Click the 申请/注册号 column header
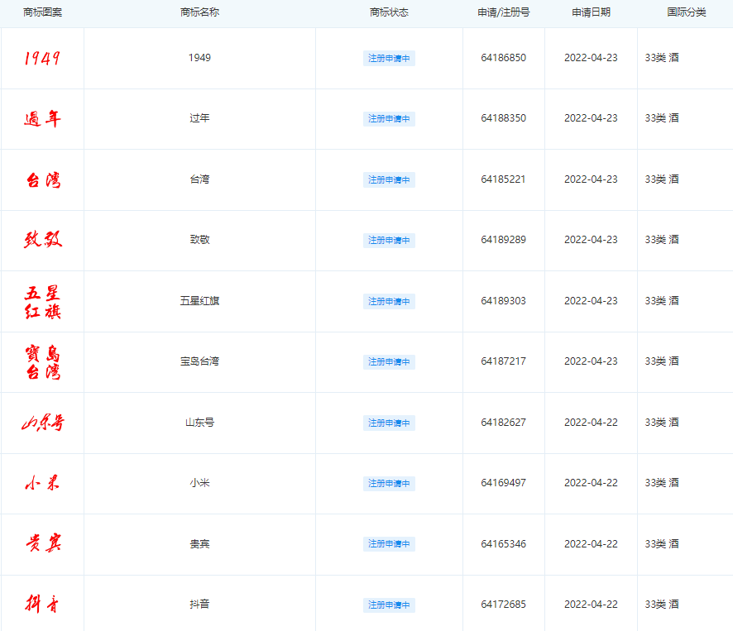Image resolution: width=733 pixels, height=631 pixels. coord(504,12)
